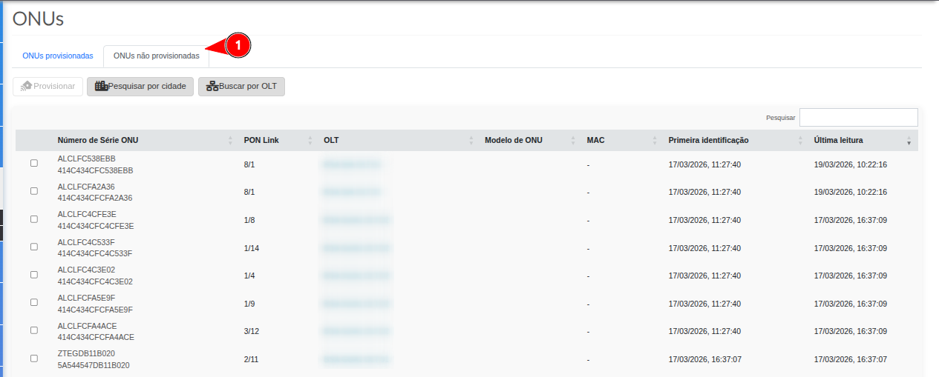Image resolution: width=939 pixels, height=377 pixels.
Task: Sort by Modelo de ONU column
Action: click(529, 140)
